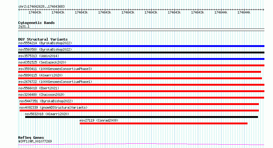Click the red bar under nsv4092339
Image resolution: width=273 pixels, height=148 pixels.
(x=139, y=111)
